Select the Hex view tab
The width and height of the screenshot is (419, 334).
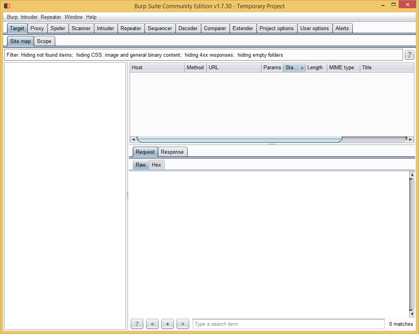tap(156, 165)
